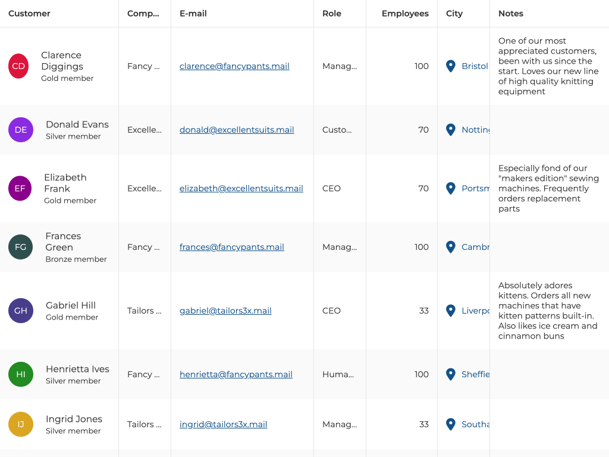Click the purple DE avatar for Donald Evans

[21, 130]
